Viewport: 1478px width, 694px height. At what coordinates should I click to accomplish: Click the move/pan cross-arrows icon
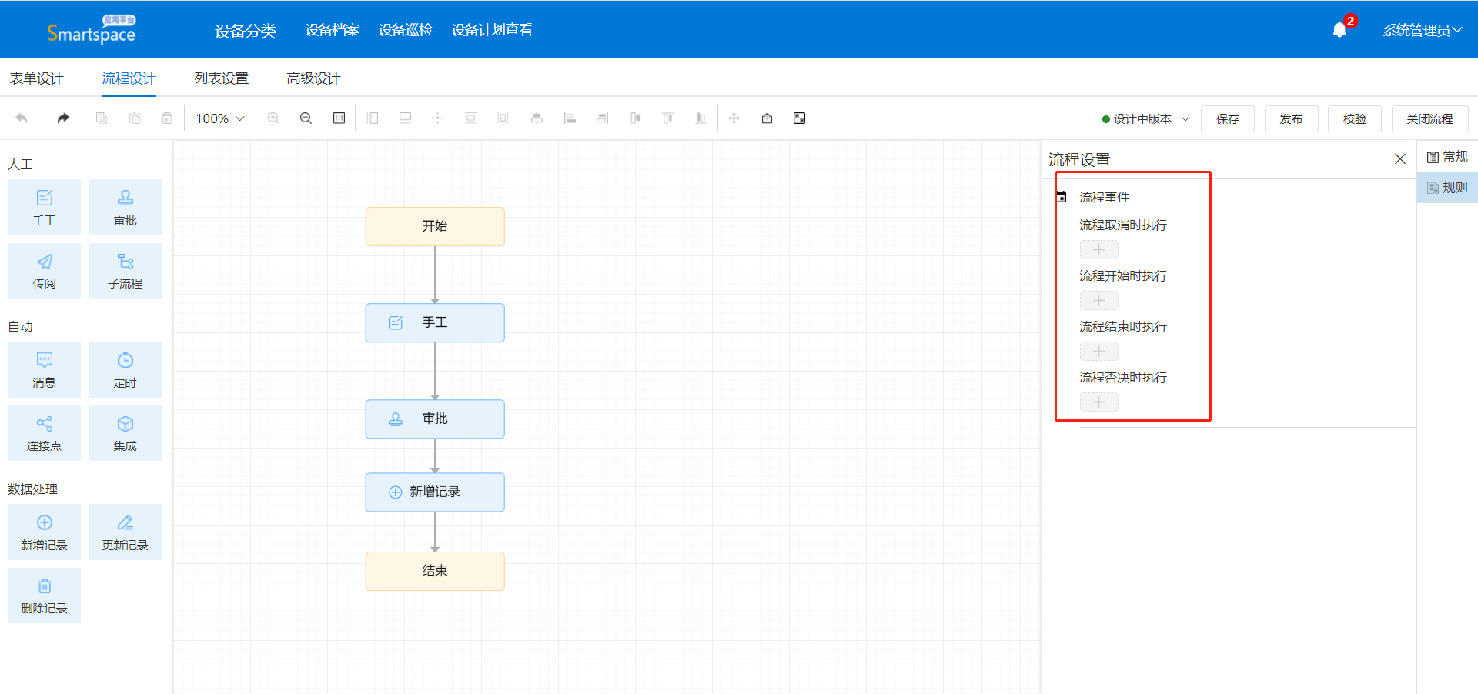(734, 118)
